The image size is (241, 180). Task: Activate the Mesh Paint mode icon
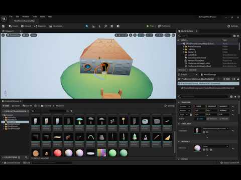[x=106, y=26]
